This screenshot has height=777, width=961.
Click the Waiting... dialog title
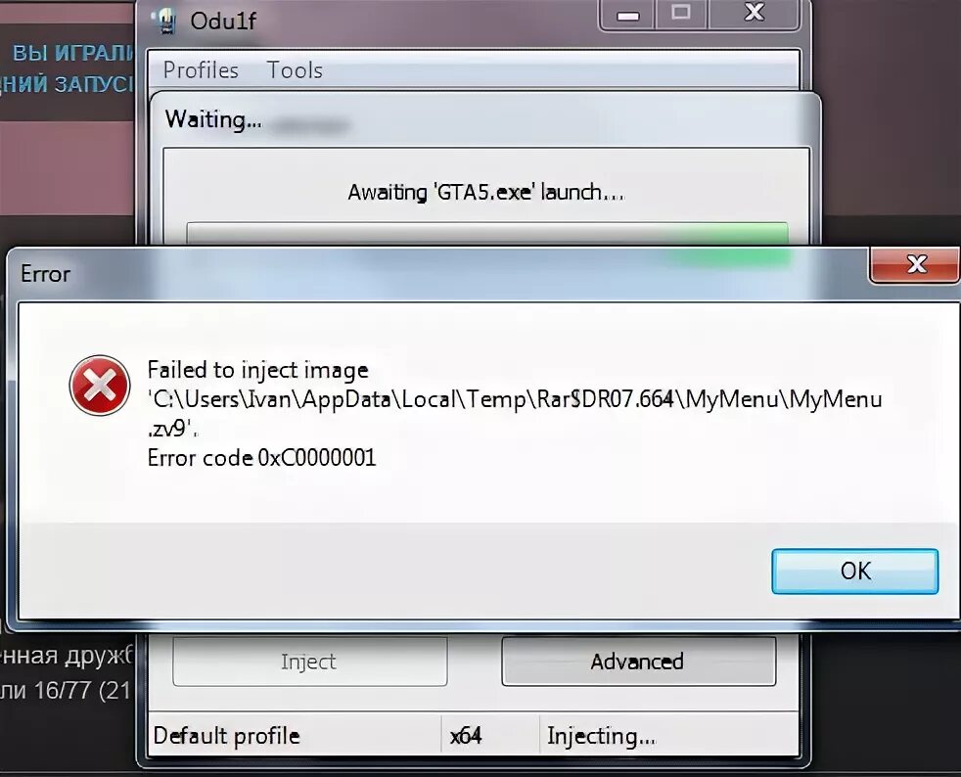click(213, 119)
